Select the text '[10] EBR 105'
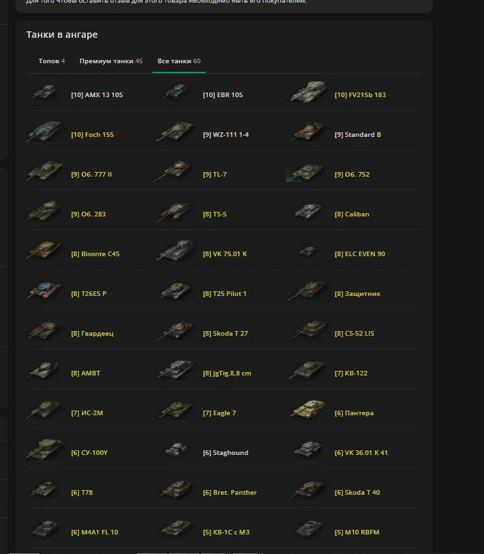The width and height of the screenshot is (484, 554). (x=223, y=95)
